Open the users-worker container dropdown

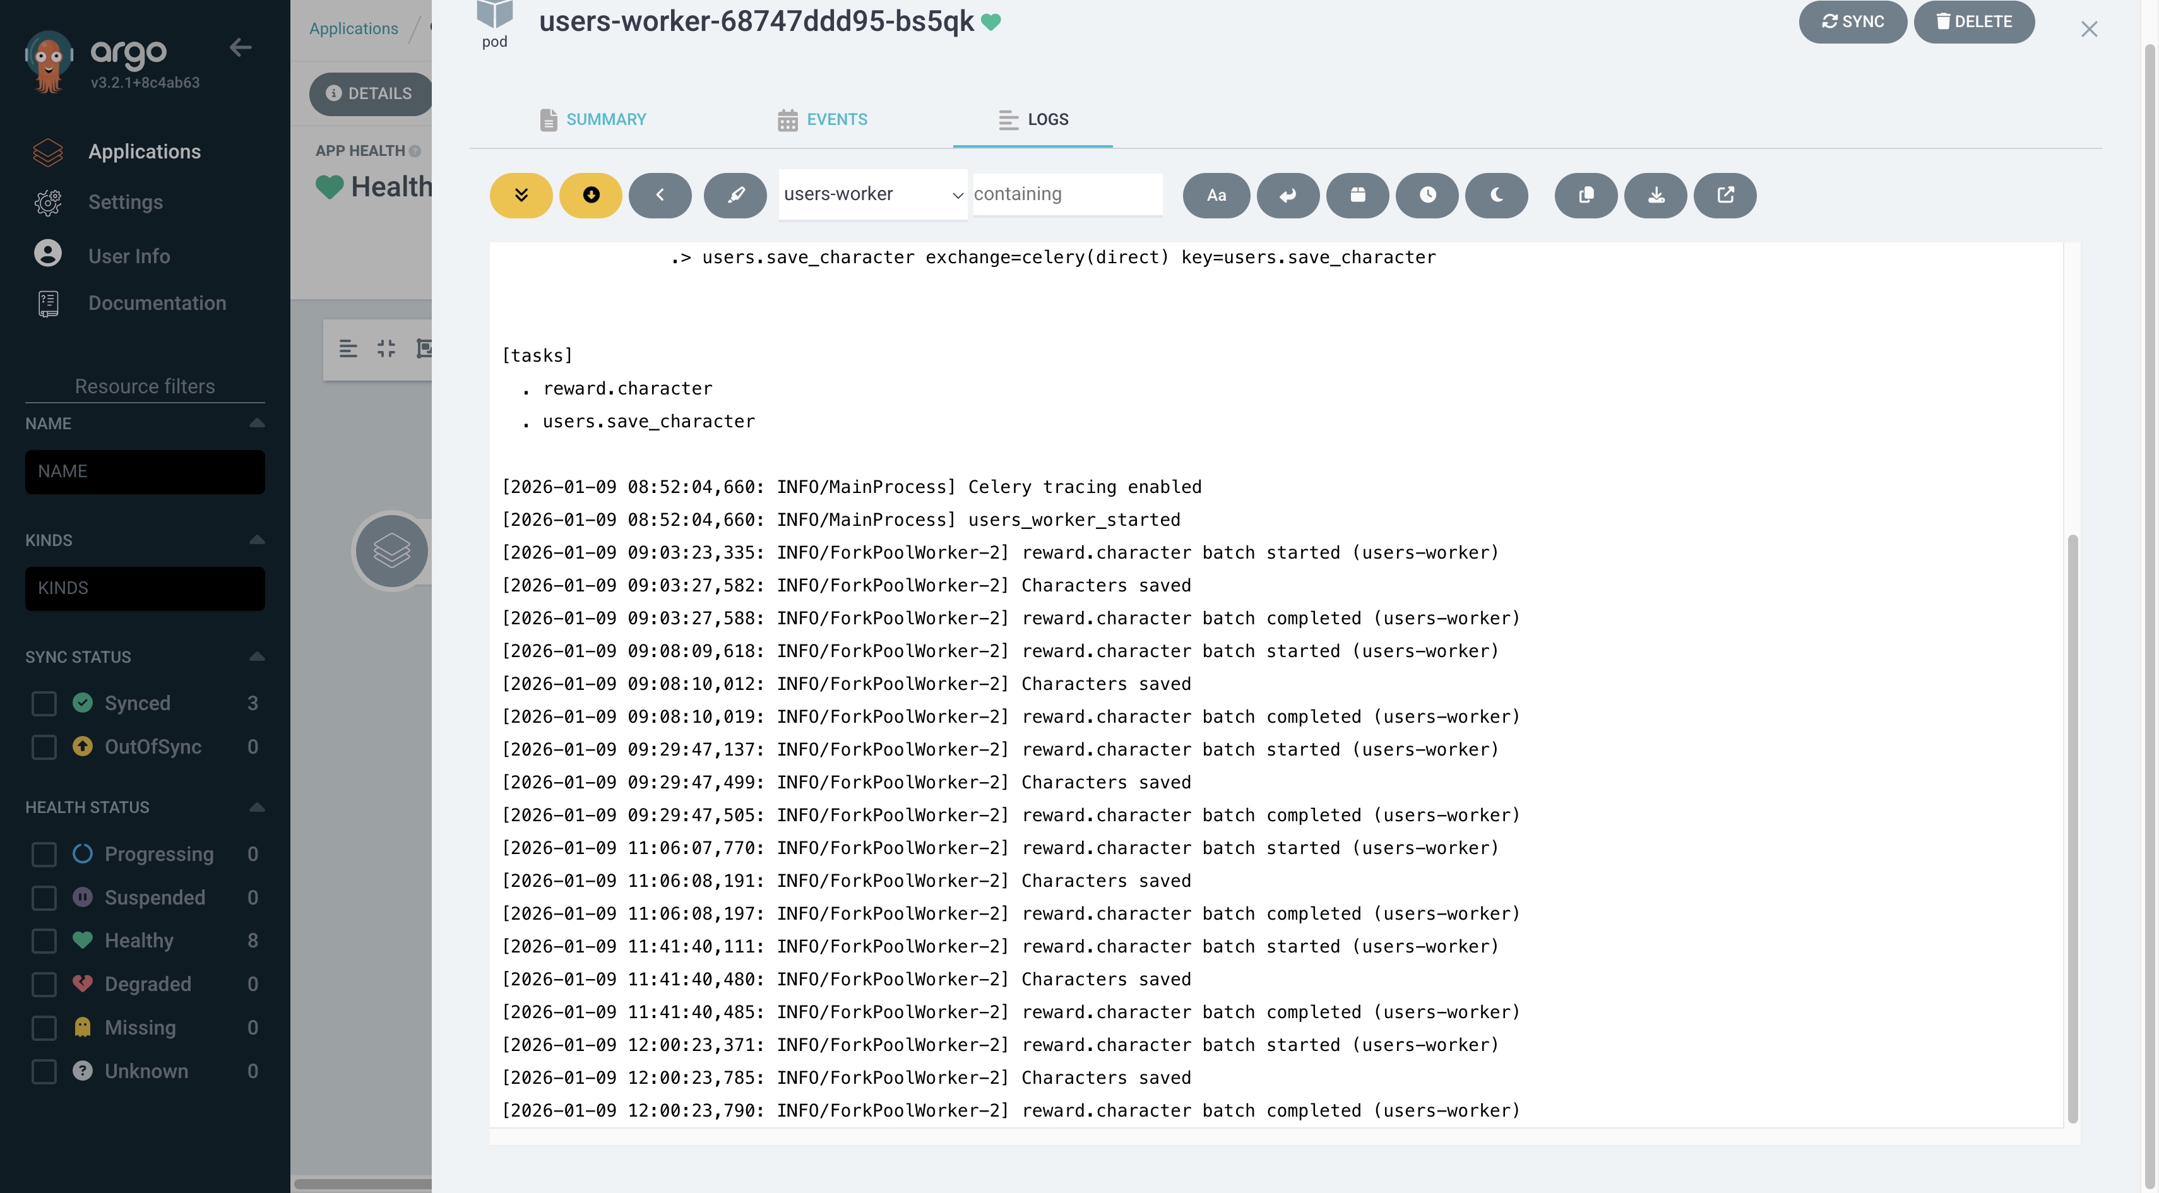pyautogui.click(x=872, y=194)
